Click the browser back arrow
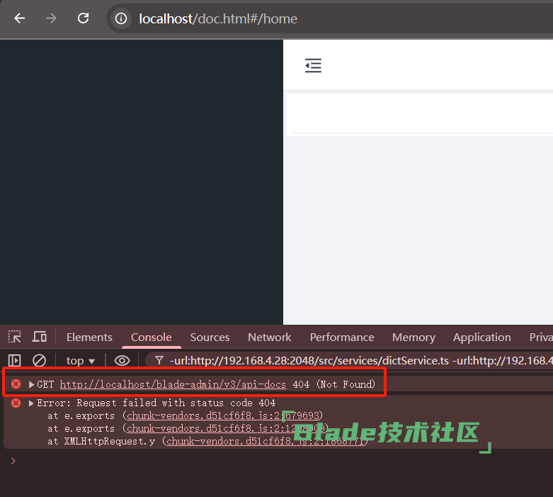Screen dimensions: 553x497 pos(19,18)
